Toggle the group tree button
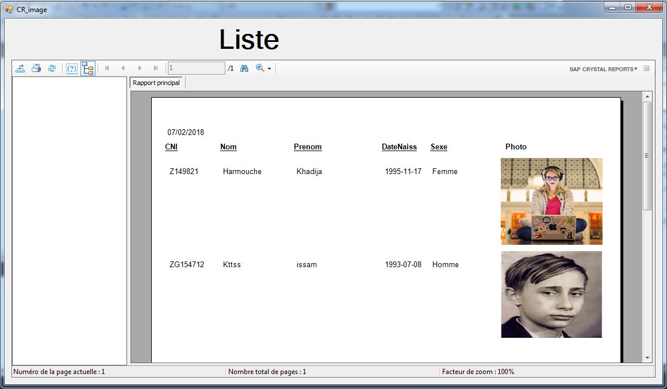Image resolution: width=667 pixels, height=389 pixels. click(x=88, y=68)
